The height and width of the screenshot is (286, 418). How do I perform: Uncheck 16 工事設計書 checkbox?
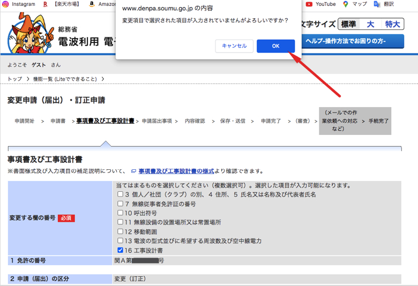(x=120, y=250)
